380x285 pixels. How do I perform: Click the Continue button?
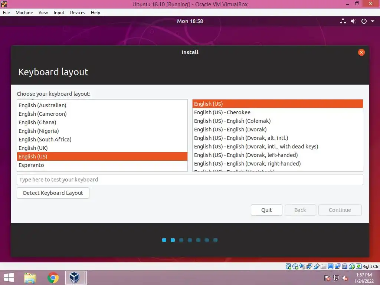click(340, 210)
